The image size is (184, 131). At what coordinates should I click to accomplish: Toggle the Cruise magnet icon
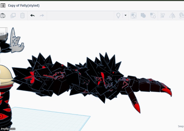point(181,15)
